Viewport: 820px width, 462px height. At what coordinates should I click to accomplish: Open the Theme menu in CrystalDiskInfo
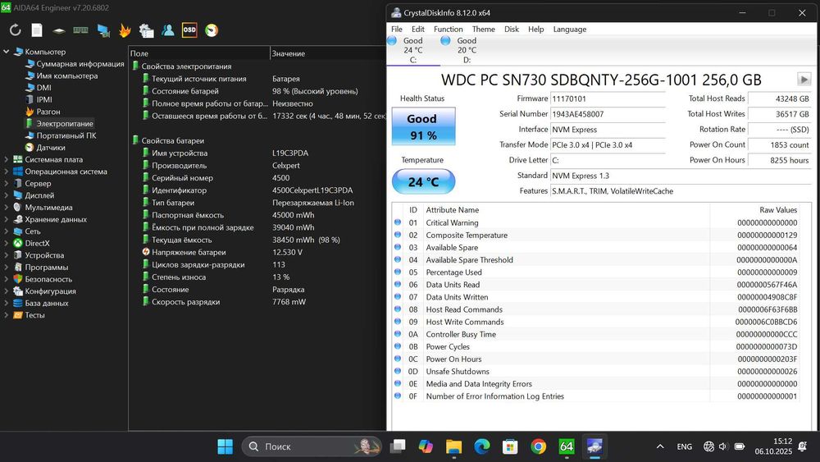click(483, 29)
